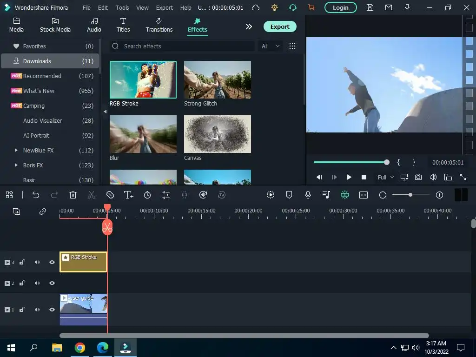The image size is (476, 357).
Task: Hide track 2 using the eye icon
Action: [x=52, y=283]
